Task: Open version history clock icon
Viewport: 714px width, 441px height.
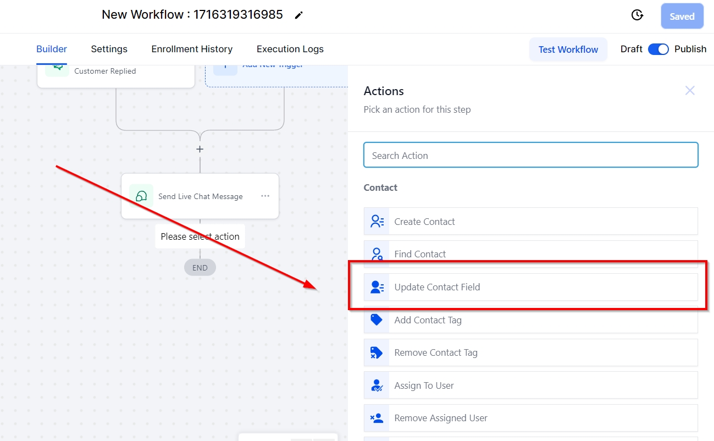Action: coord(637,15)
